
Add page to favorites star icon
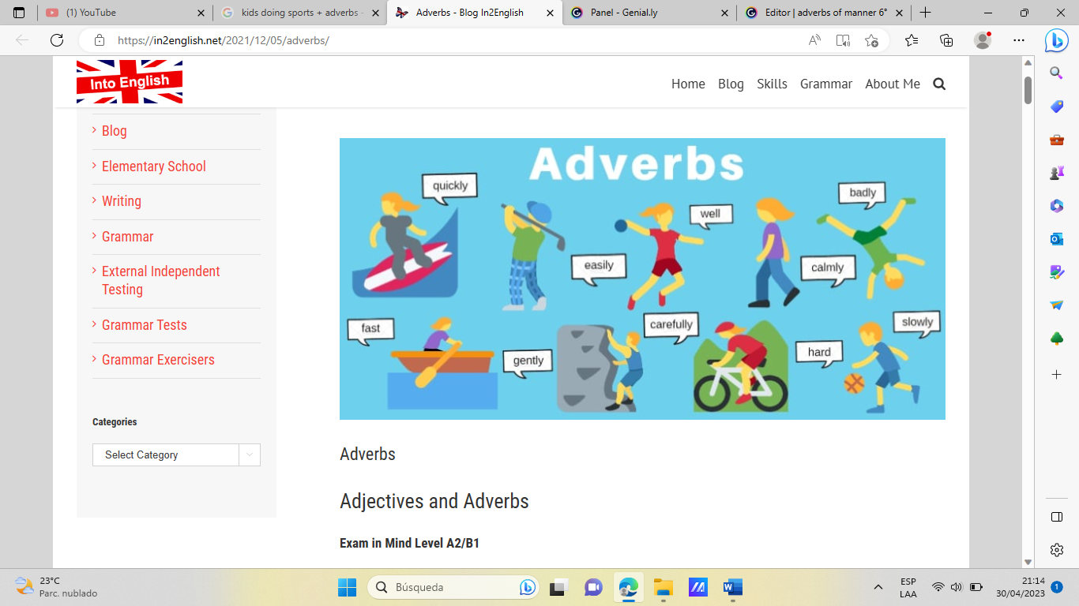(871, 40)
